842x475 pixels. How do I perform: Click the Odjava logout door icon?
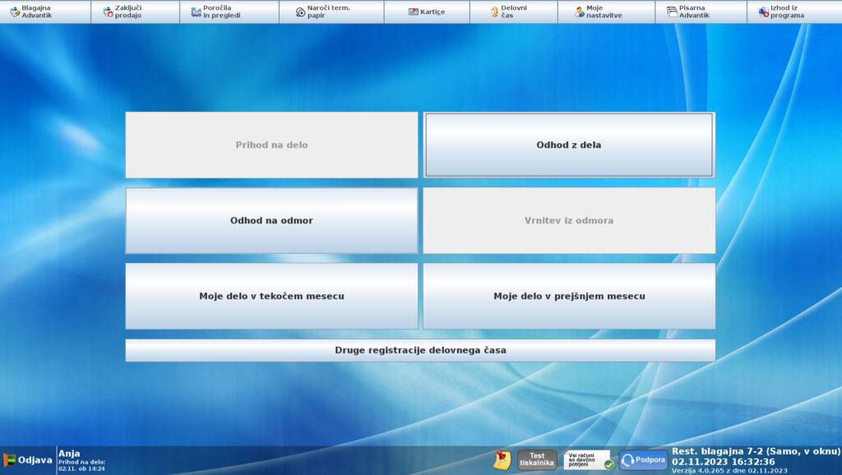pos(10,460)
